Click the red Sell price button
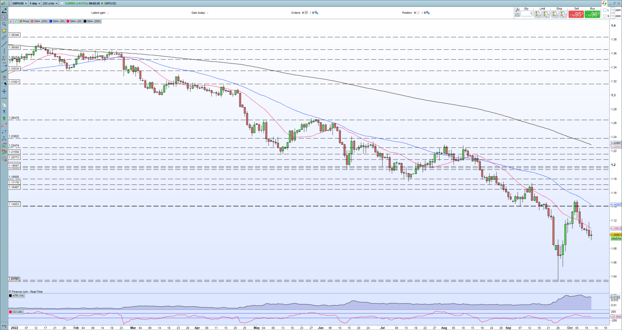Image resolution: width=622 pixels, height=330 pixels. click(x=576, y=15)
